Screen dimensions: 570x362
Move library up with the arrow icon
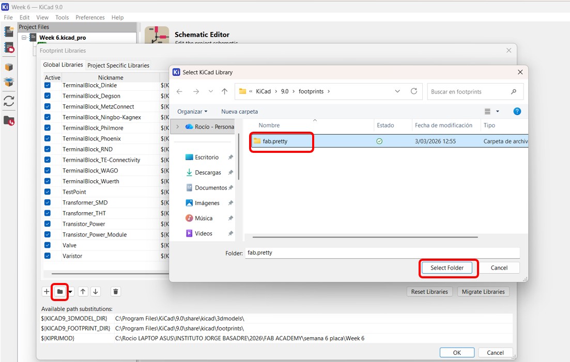(x=83, y=292)
